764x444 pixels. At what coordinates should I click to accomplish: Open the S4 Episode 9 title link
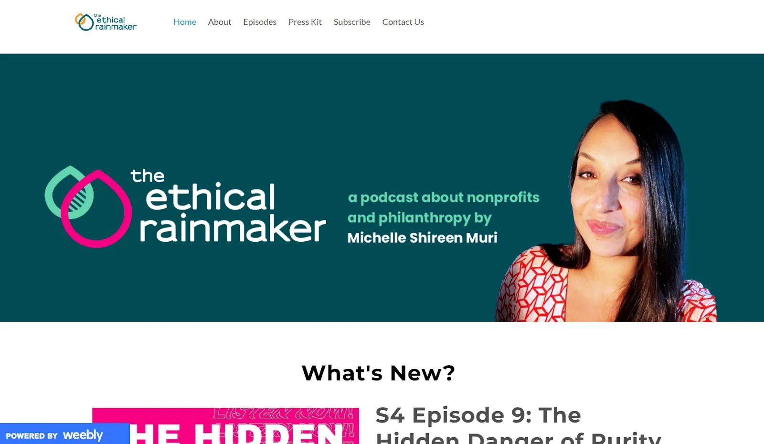[x=518, y=424]
